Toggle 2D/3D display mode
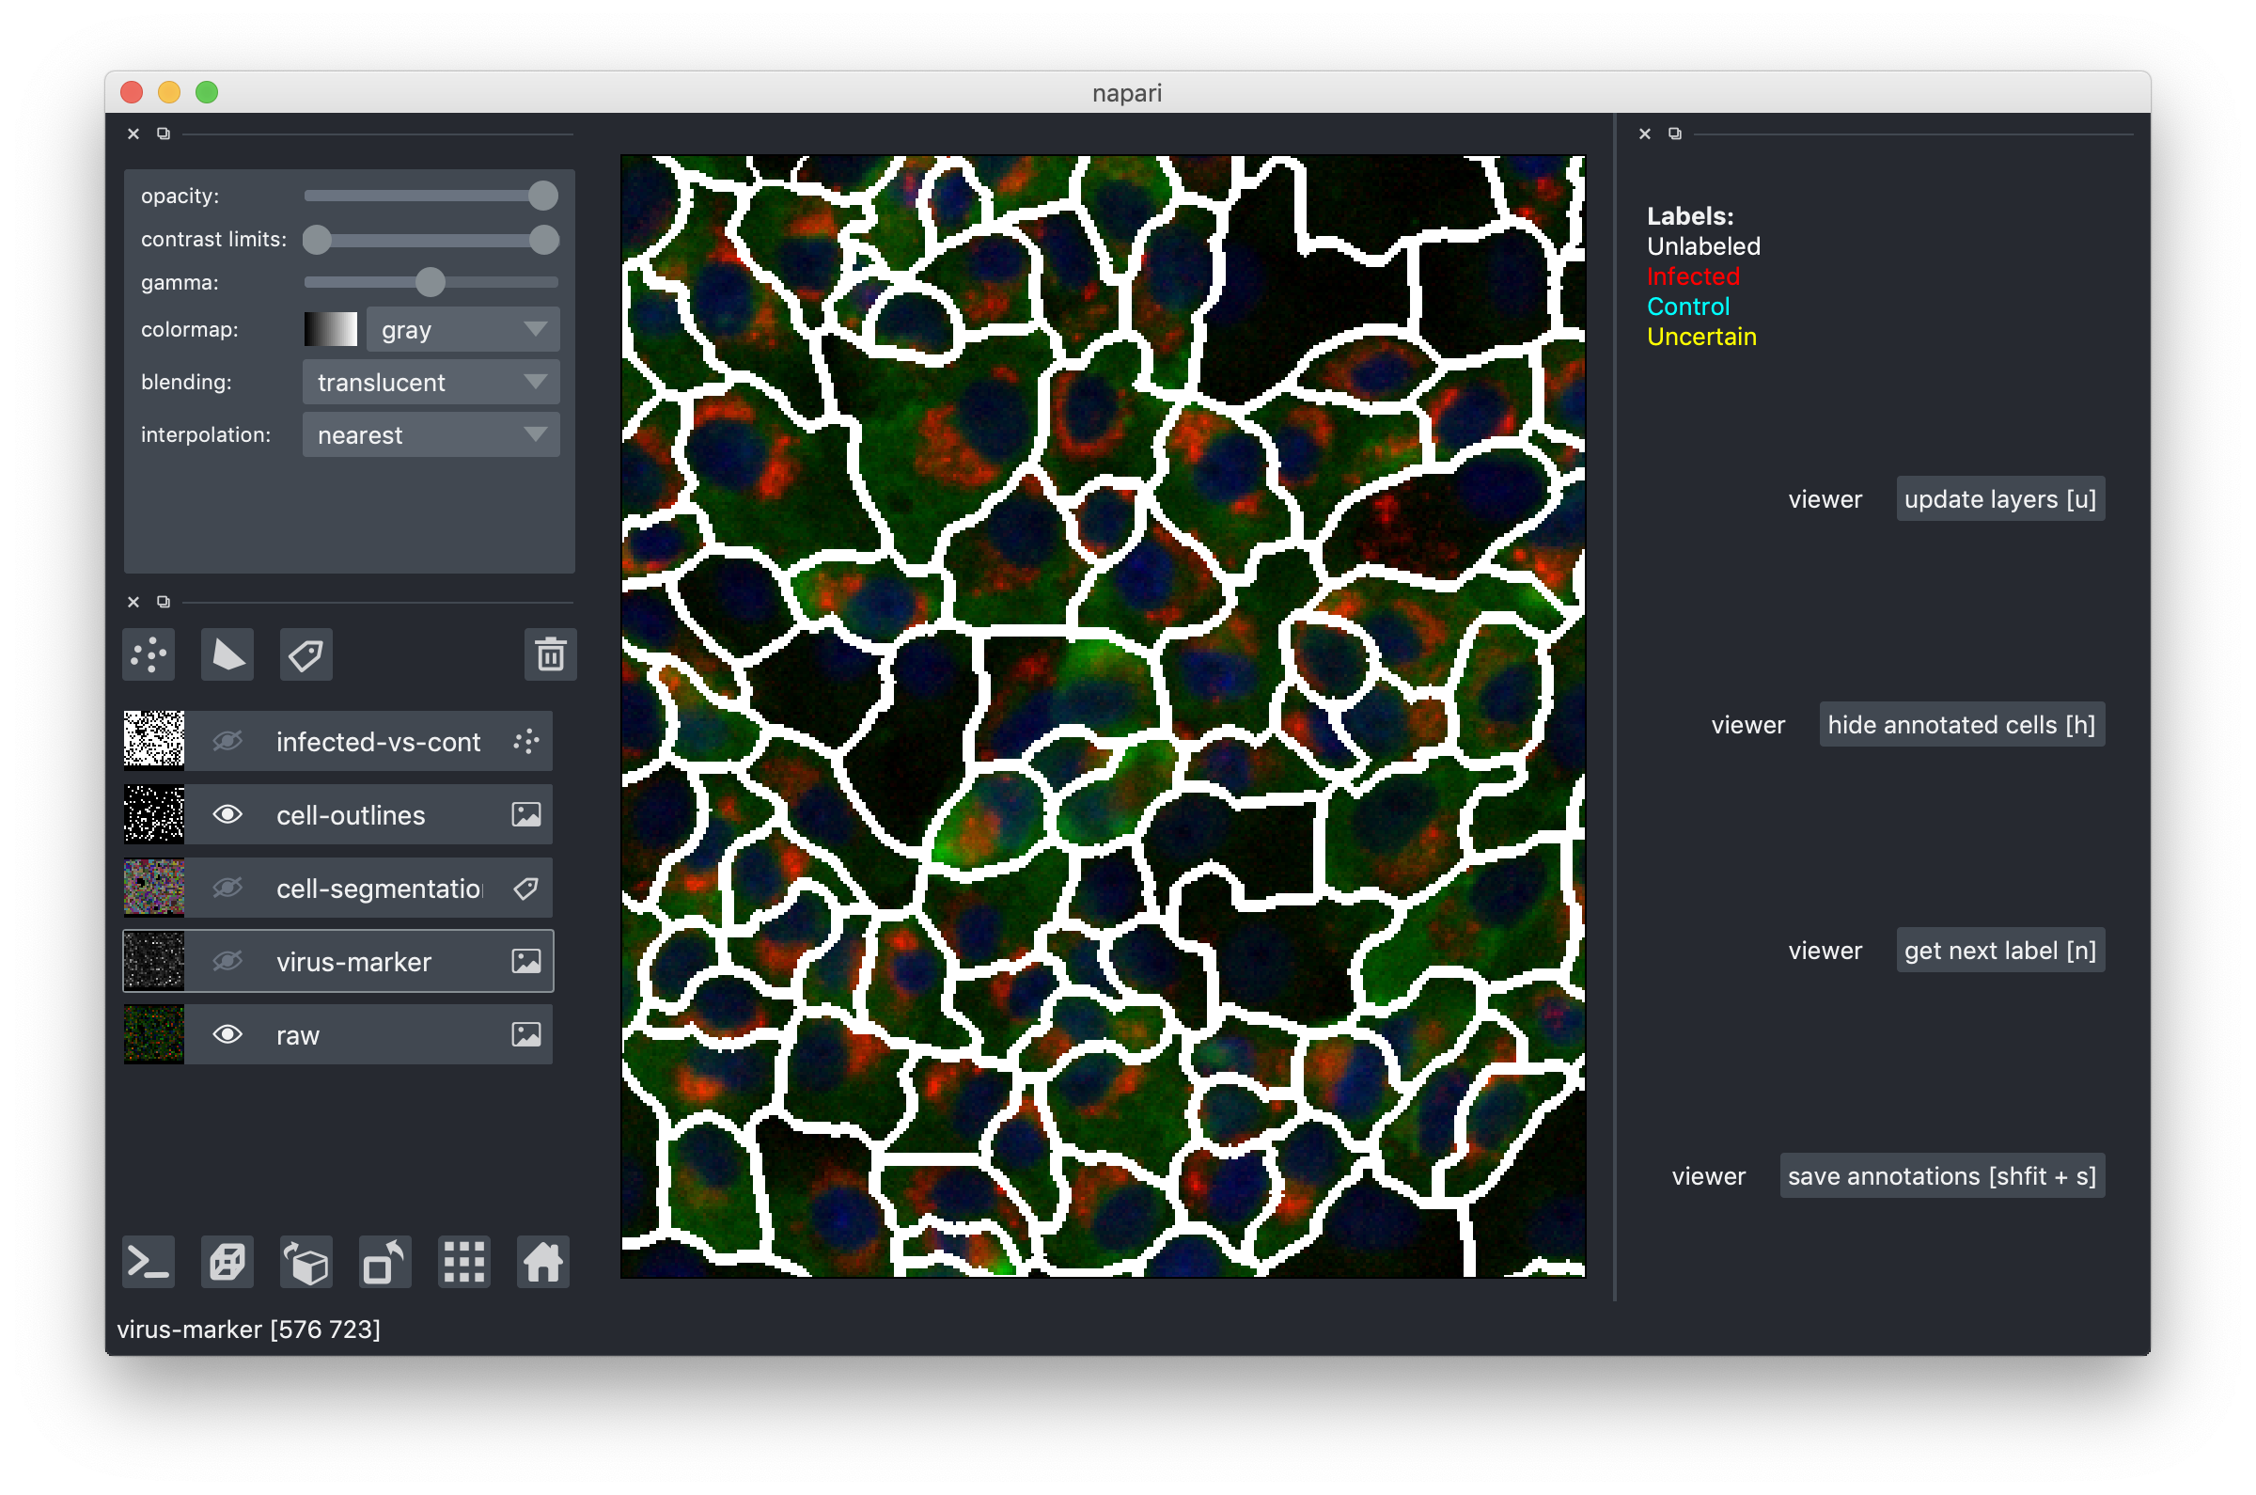The height and width of the screenshot is (1495, 2256). pos(227,1263)
